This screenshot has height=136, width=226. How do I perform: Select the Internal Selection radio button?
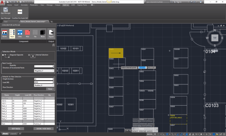click(29, 55)
